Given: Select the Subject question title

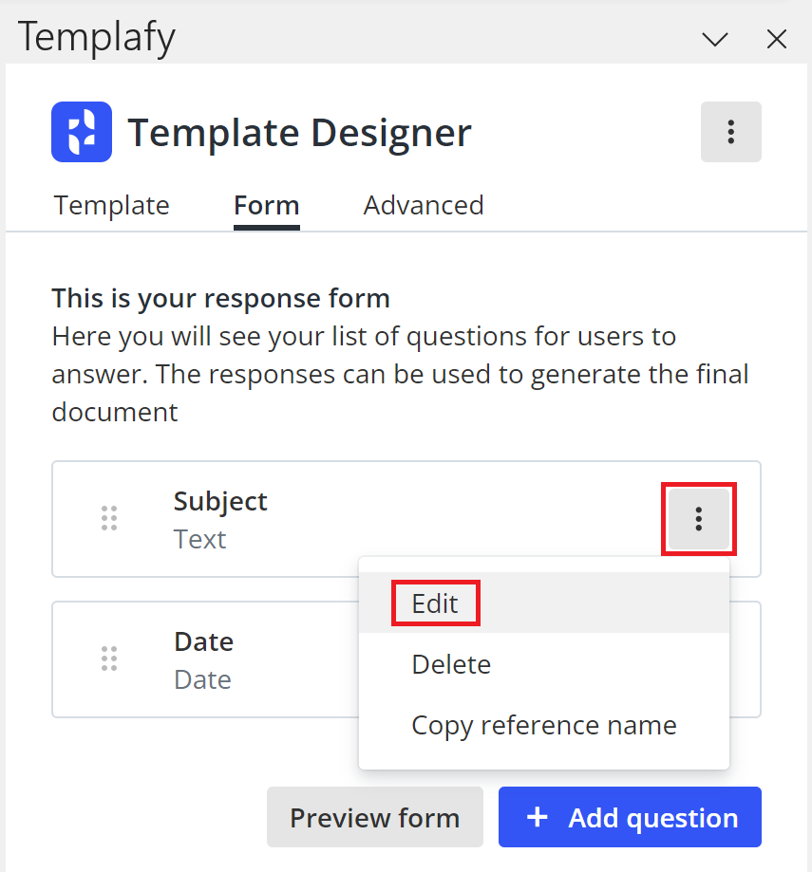Looking at the screenshot, I should 220,502.
